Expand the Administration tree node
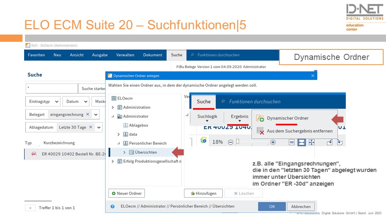This screenshot has width=386, height=217. (113, 107)
